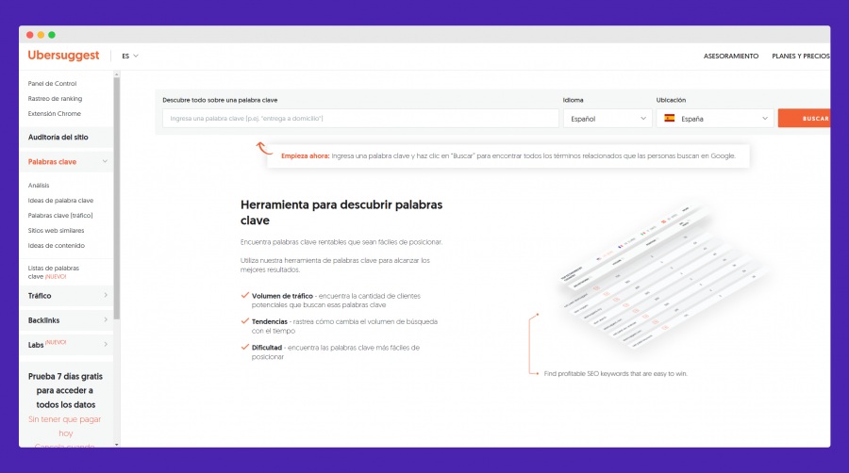
Task: Expand the Backlinks section chevron
Action: pyautogui.click(x=106, y=319)
